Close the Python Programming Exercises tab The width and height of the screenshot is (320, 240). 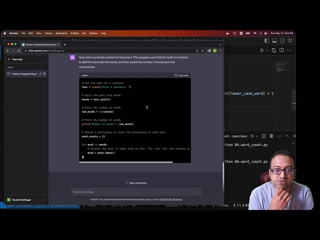click(58, 44)
